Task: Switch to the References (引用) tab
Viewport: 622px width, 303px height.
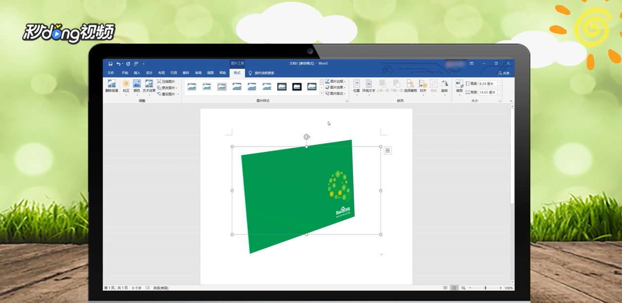Action: pos(174,73)
